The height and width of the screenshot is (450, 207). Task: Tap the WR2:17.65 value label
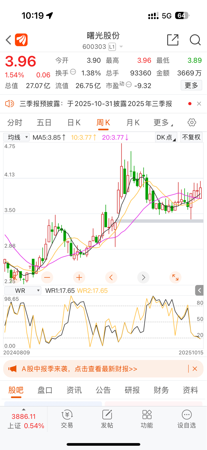[92, 291]
